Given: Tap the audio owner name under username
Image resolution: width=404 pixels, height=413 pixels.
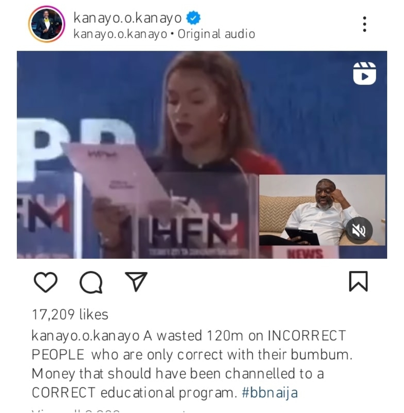Looking at the screenshot, I should 120,34.
